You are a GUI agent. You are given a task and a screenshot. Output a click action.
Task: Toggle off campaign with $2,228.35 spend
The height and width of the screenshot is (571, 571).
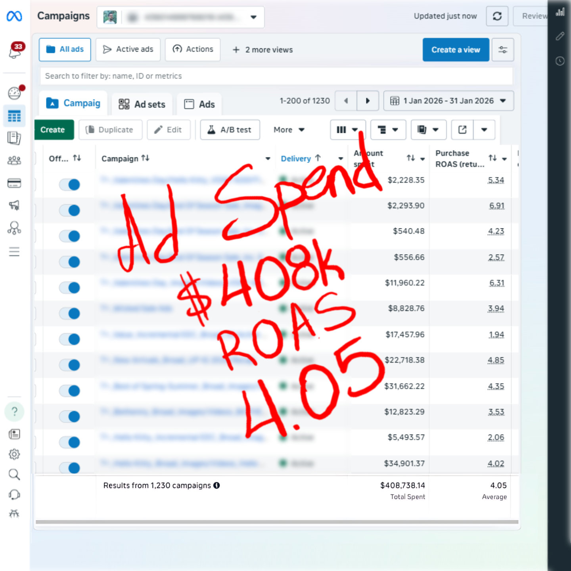pyautogui.click(x=70, y=184)
